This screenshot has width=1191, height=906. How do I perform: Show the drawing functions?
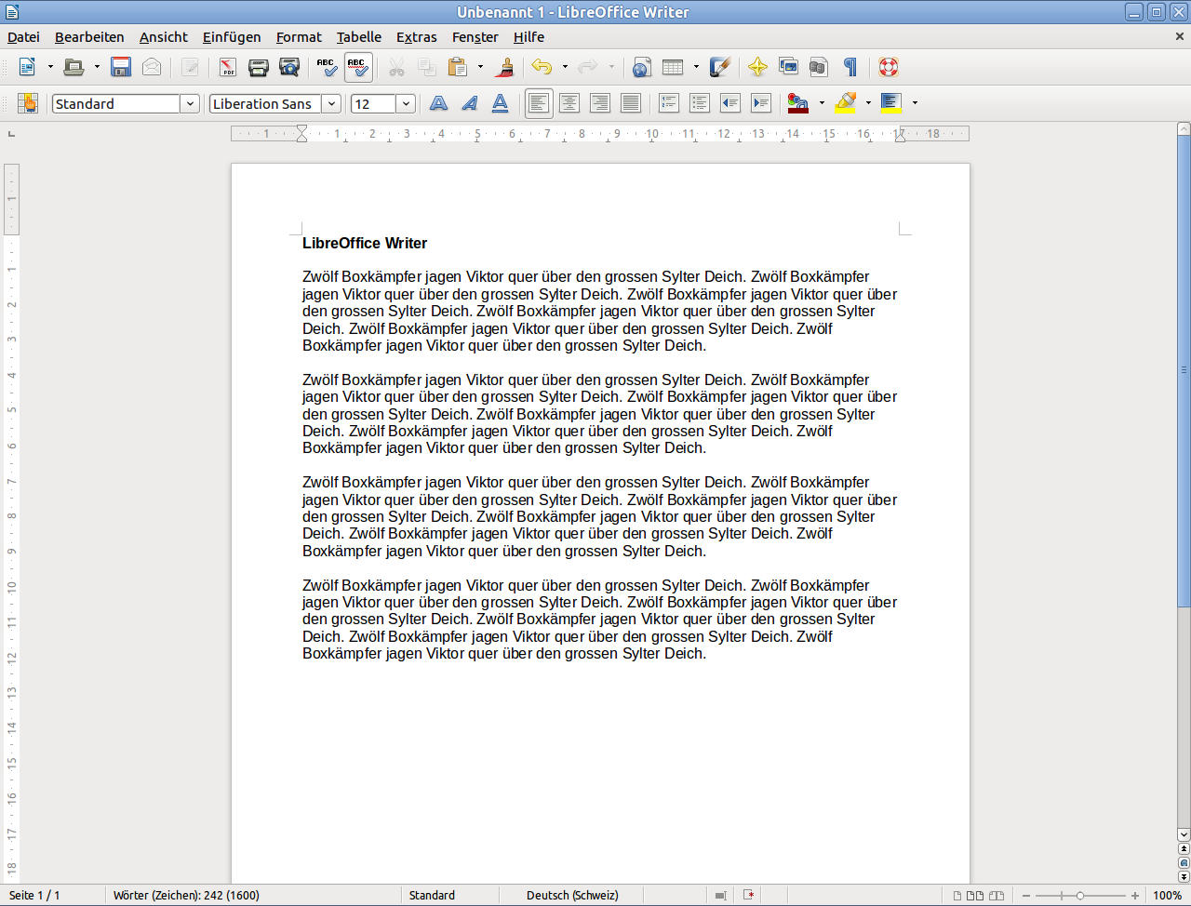(719, 67)
